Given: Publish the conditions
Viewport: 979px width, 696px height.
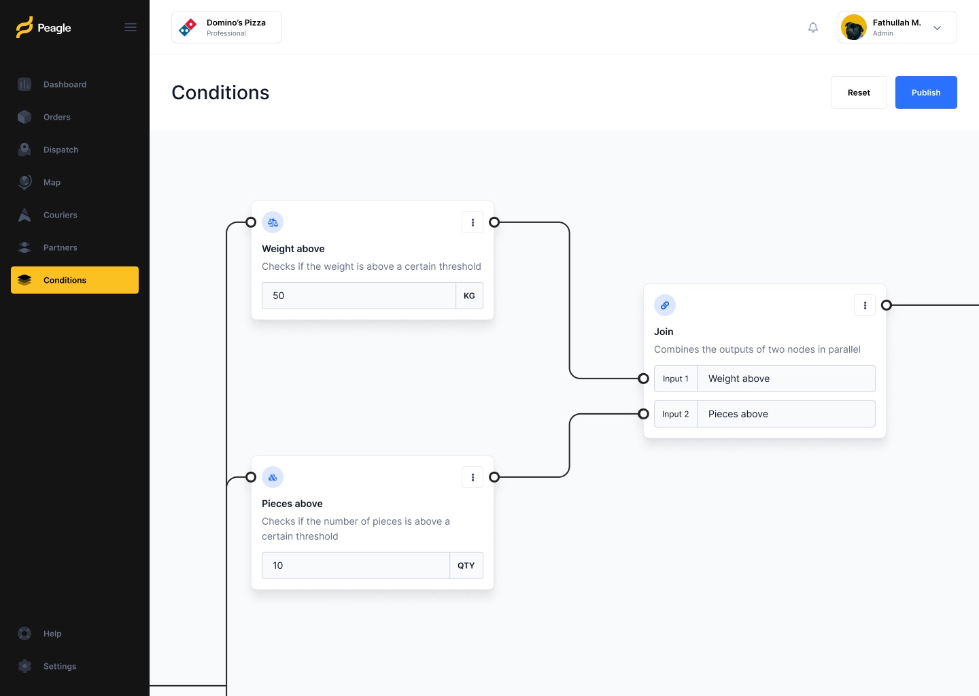Looking at the screenshot, I should pyautogui.click(x=926, y=92).
